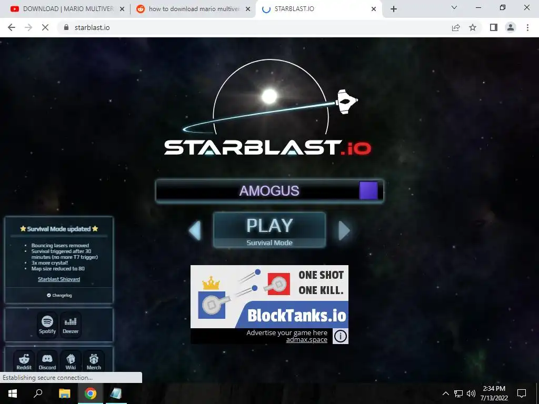Open the volume control
Screen dimensions: 539x404
(471, 393)
